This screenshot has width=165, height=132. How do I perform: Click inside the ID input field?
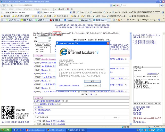click(43, 38)
